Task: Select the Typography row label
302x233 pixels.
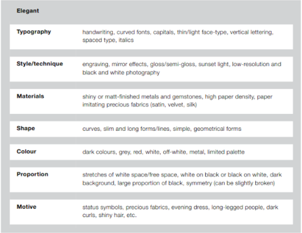Action: point(34,32)
